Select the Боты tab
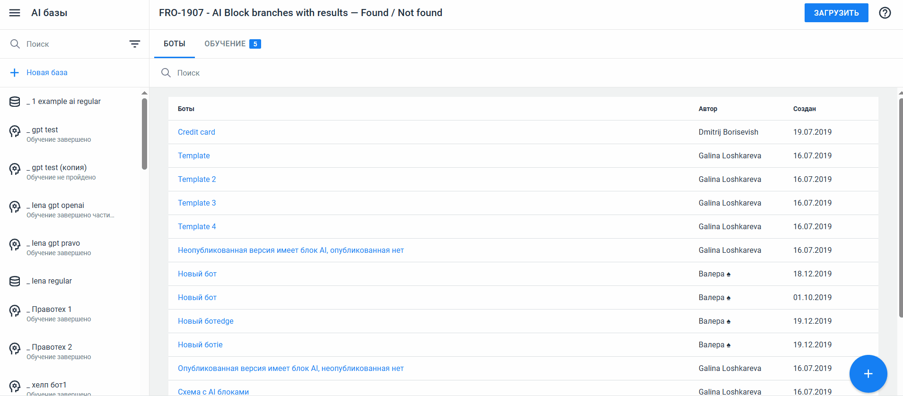903x396 pixels. click(174, 44)
